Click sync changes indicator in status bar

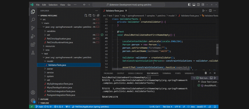(48, 107)
